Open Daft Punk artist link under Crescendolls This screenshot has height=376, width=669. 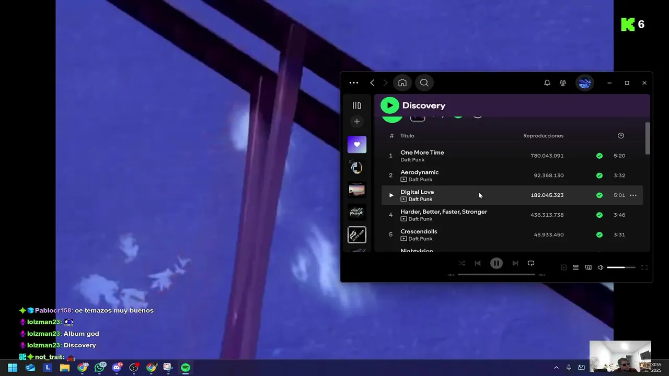coord(420,239)
